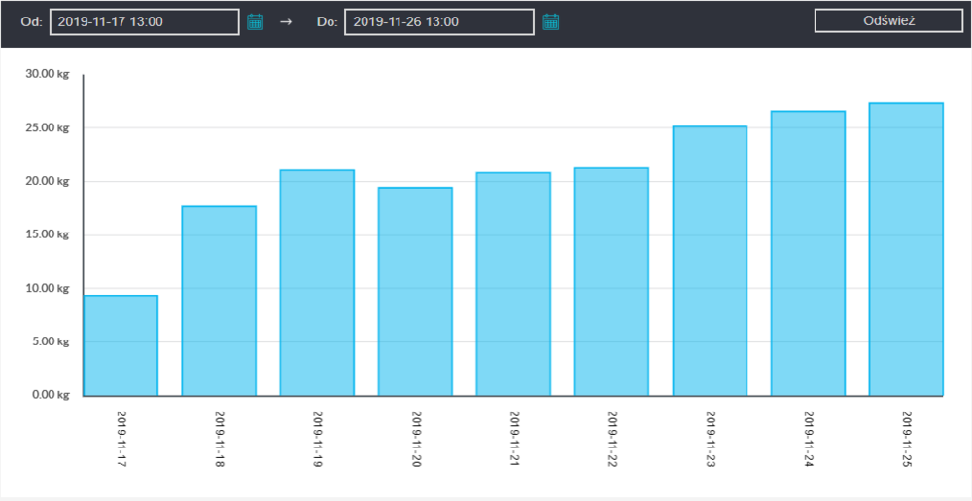Open the calendar picker for Do date
This screenshot has width=972, height=501.
click(x=551, y=21)
